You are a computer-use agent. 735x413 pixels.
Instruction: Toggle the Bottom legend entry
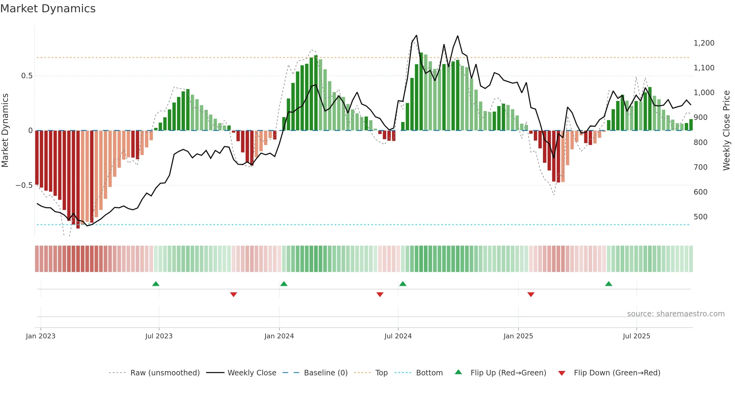click(419, 373)
